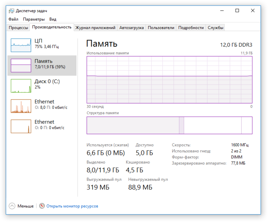Go to the Журнал приложений tab

pyautogui.click(x=95, y=28)
